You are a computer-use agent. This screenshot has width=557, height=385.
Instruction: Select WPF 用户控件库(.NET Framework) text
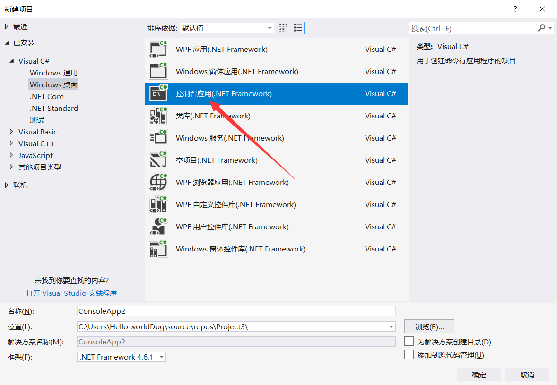coord(232,226)
